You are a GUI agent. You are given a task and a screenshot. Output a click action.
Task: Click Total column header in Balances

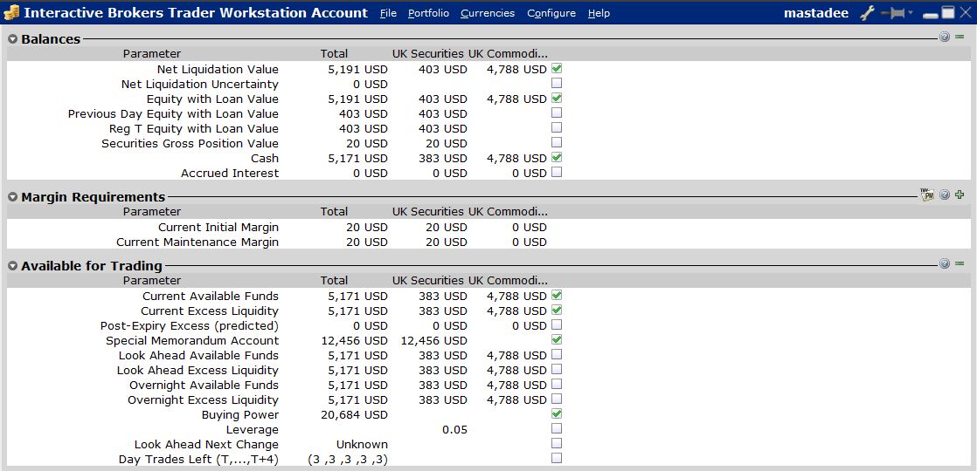coord(334,54)
